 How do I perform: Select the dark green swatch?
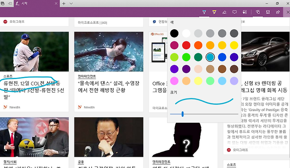coord(198,57)
